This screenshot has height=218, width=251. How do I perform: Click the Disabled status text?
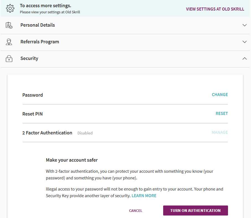pyautogui.click(x=85, y=133)
